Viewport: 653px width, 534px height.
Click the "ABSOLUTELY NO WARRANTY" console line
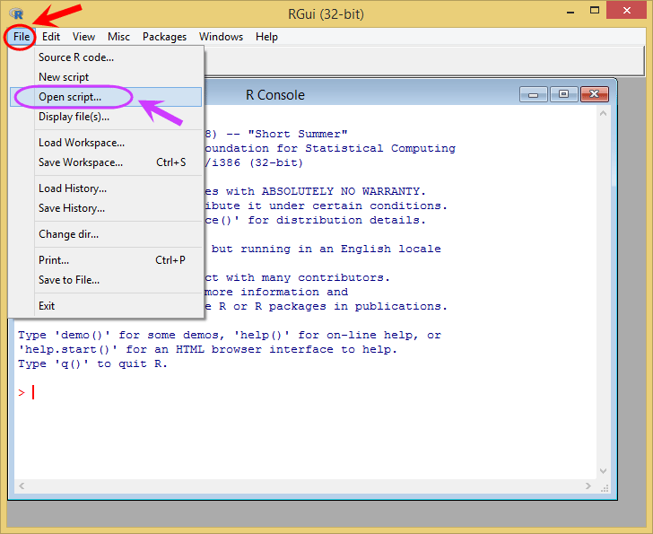pos(315,191)
